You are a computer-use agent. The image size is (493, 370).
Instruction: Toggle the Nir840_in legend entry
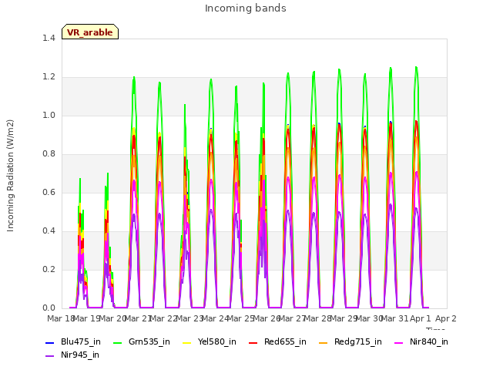pyautogui.click(x=421, y=342)
